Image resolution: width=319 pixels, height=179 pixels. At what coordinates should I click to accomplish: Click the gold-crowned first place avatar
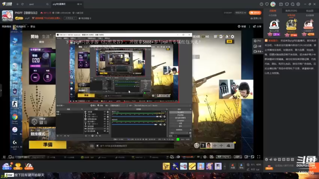291,25
